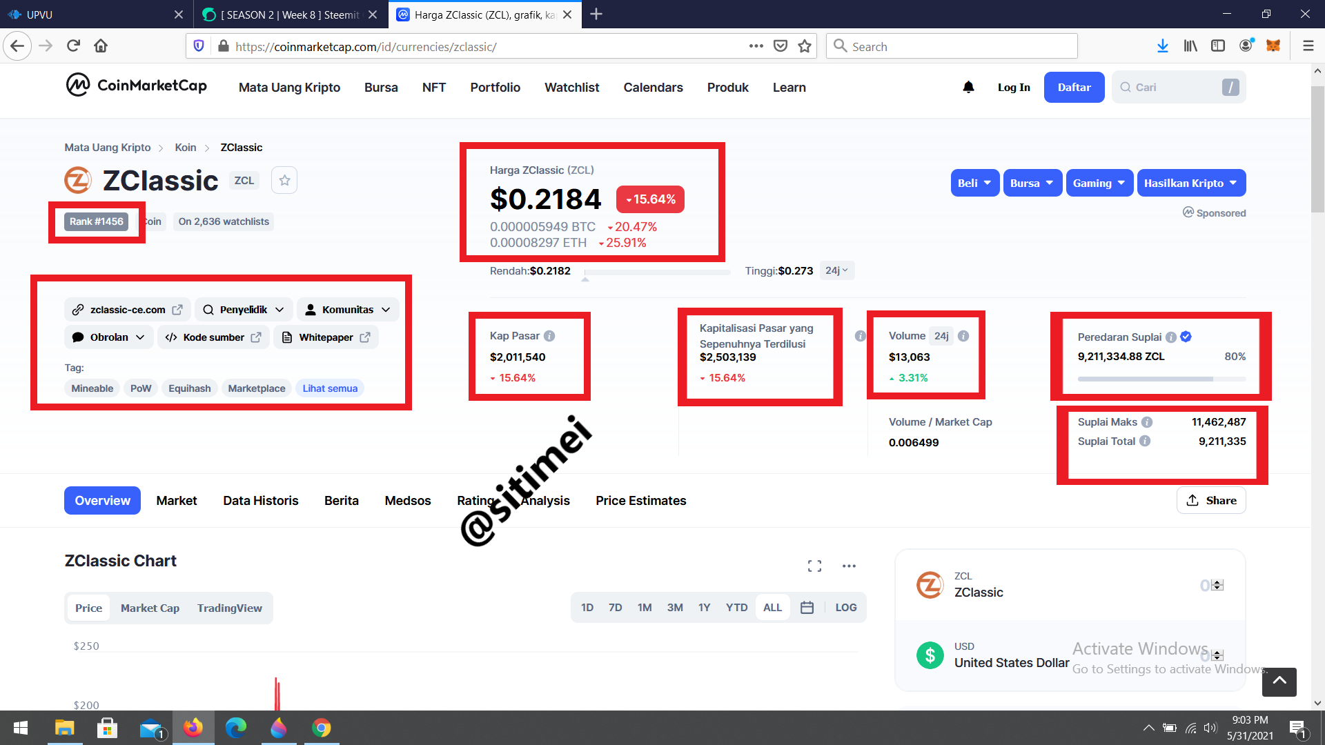Set chart range to 1Y

coord(704,608)
